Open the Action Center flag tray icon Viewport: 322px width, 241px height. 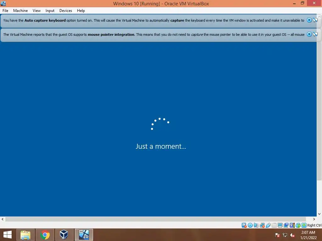click(x=277, y=235)
